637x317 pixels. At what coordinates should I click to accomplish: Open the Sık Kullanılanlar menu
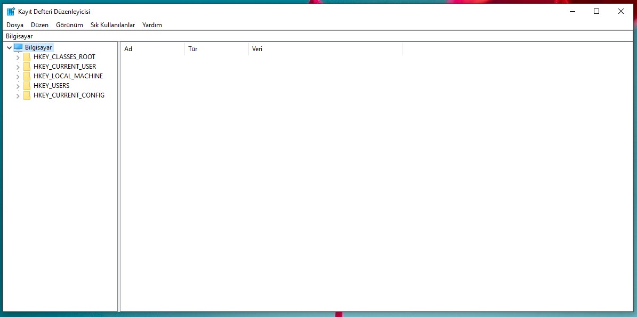tap(112, 25)
